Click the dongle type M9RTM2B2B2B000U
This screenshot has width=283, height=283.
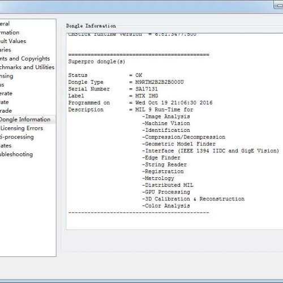(x=160, y=82)
